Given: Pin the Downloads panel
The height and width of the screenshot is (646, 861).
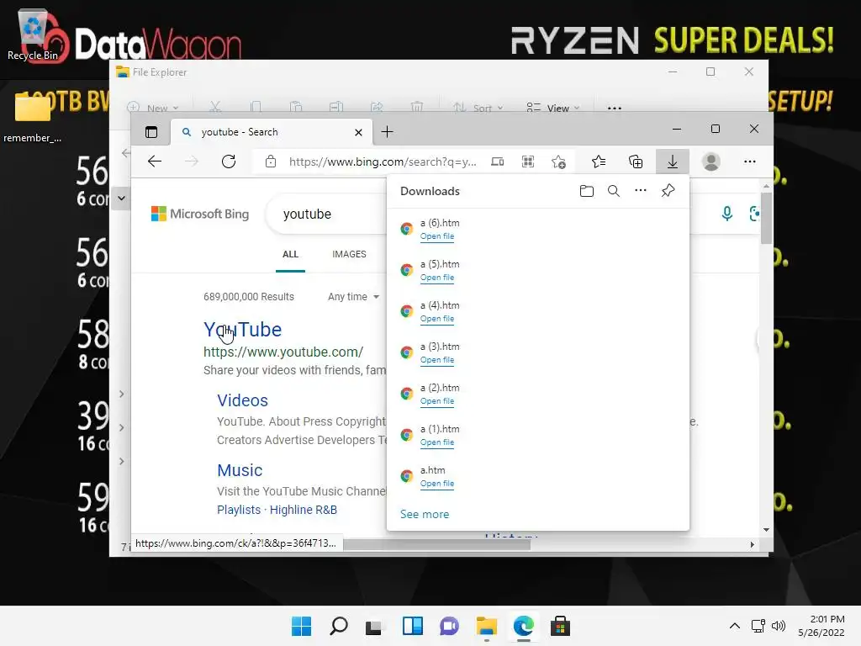Looking at the screenshot, I should coord(668,191).
